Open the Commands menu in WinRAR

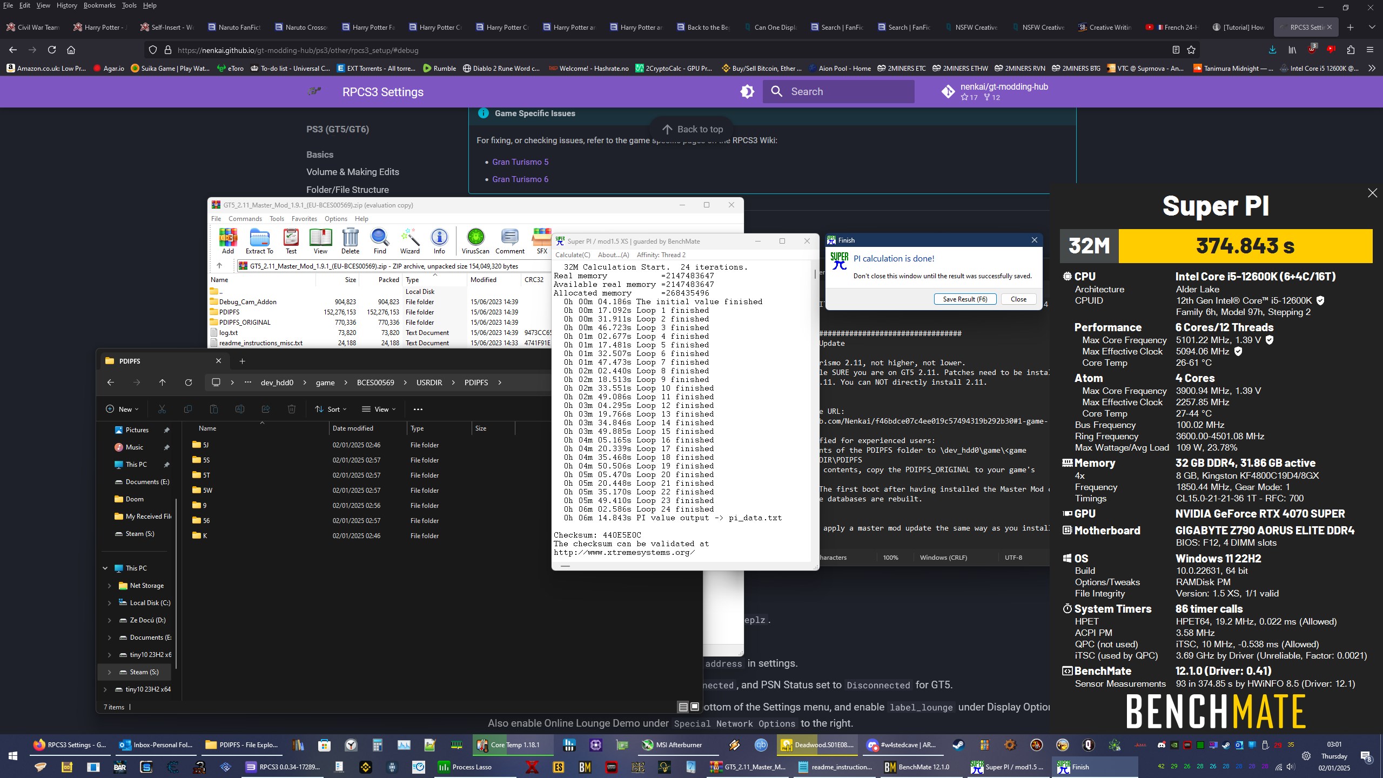245,219
